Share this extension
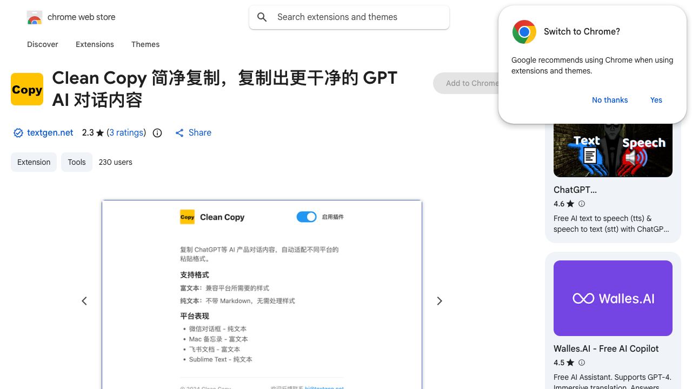This screenshot has height=389, width=692. [x=193, y=133]
